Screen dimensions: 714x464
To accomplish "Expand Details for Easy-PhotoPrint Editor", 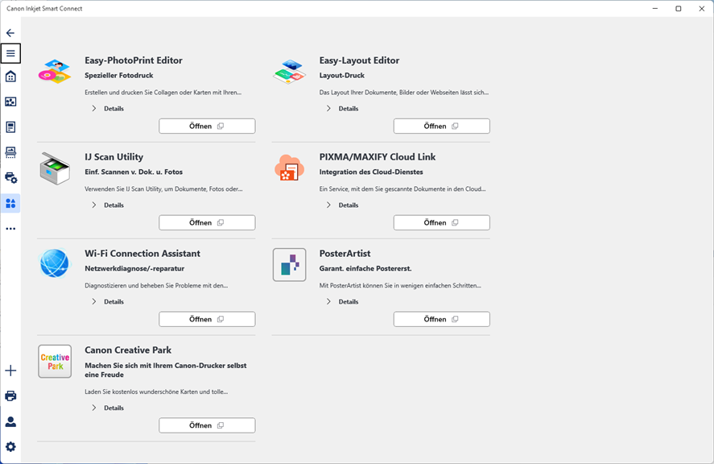I will coord(108,109).
